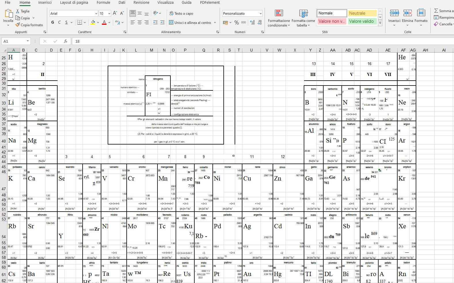Center text horizontally
The width and height of the screenshot is (454, 283).
(x=140, y=22)
